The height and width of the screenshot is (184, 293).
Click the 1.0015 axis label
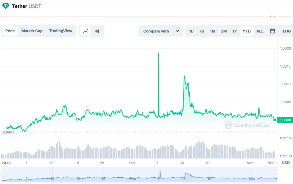tap(285, 66)
